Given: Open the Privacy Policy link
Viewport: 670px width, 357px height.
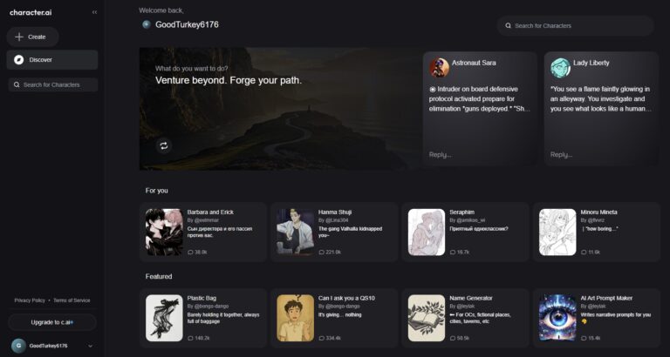Looking at the screenshot, I should tap(30, 300).
